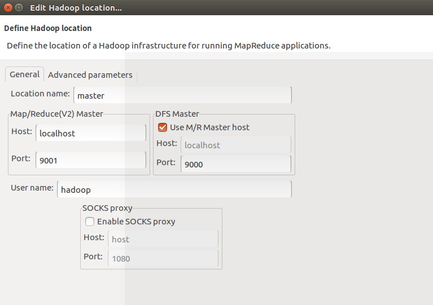Click the User name label
Screen dimensions: 433x305
coord(32,188)
